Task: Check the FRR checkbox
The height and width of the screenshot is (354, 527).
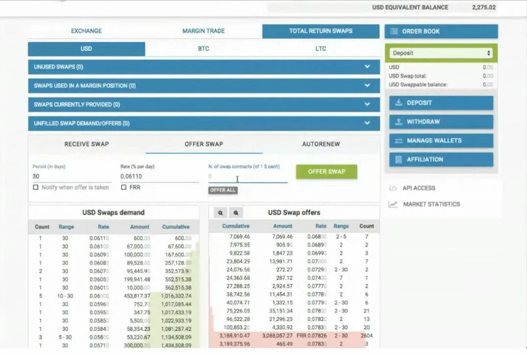Action: (124, 187)
